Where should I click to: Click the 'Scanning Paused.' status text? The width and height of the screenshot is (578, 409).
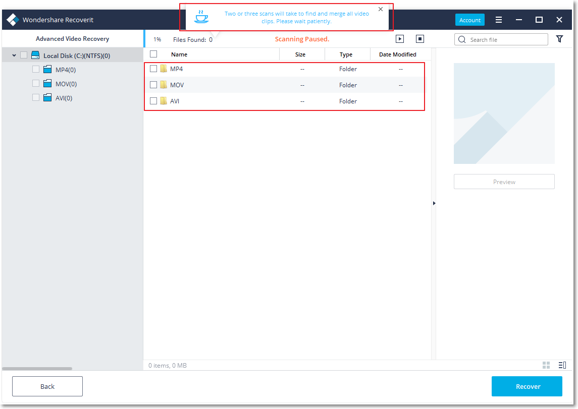click(302, 39)
